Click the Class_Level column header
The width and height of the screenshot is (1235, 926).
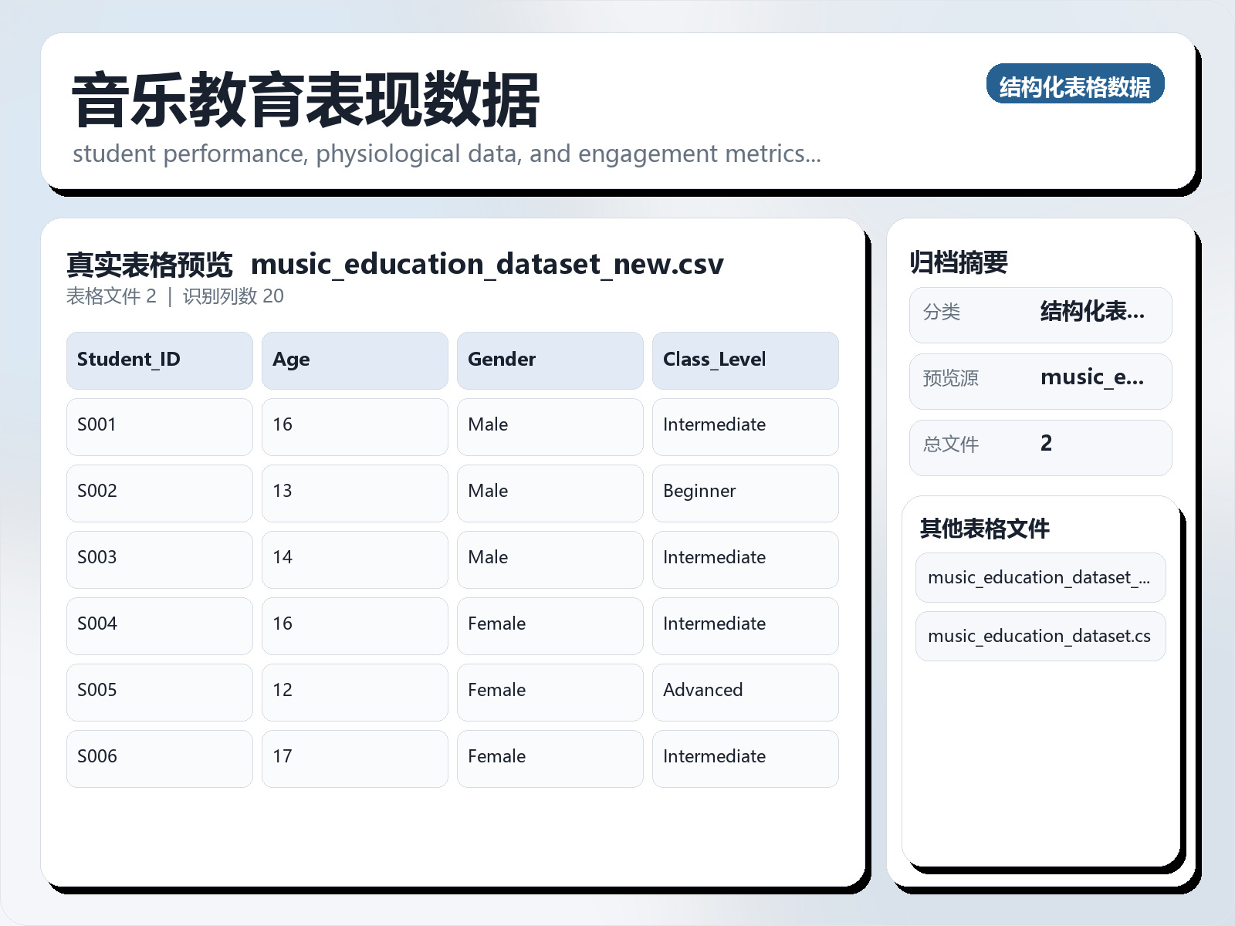[x=745, y=360]
